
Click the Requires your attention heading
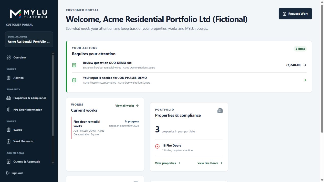tap(94, 54)
